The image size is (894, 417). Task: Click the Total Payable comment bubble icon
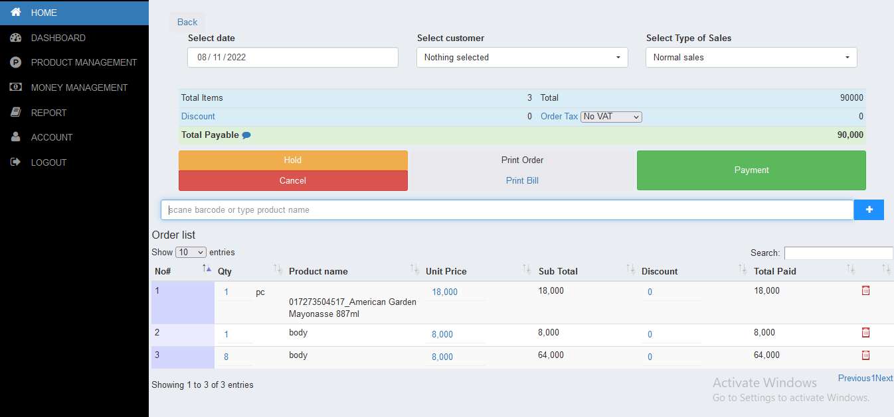(x=246, y=135)
